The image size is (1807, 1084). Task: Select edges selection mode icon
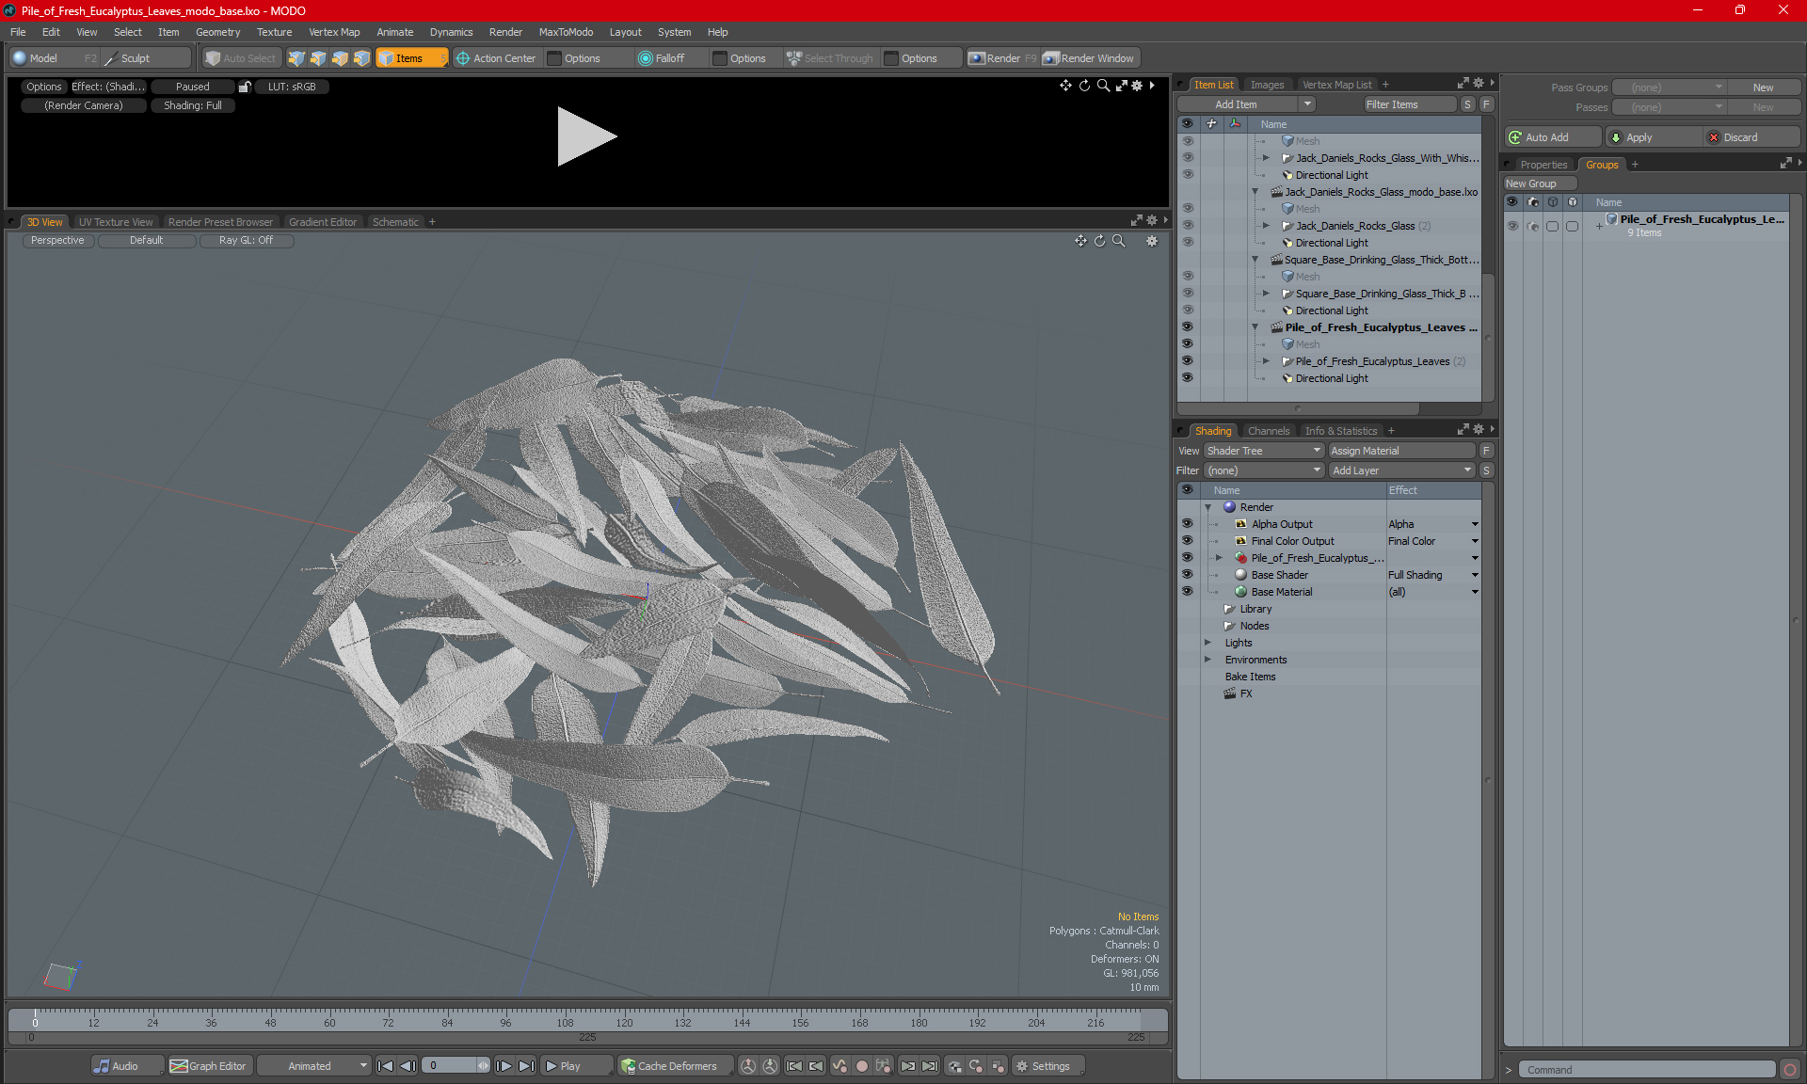(318, 58)
